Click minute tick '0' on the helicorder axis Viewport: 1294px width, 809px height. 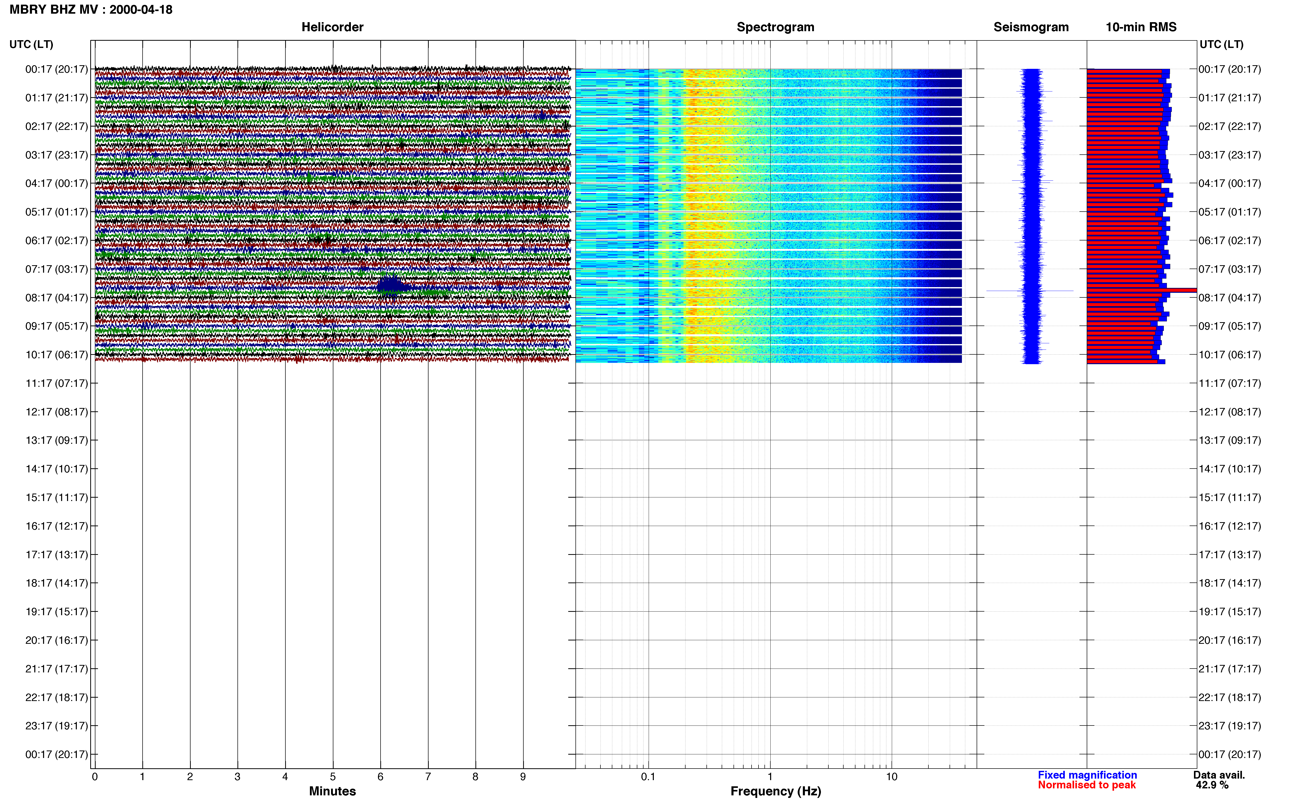pos(95,777)
